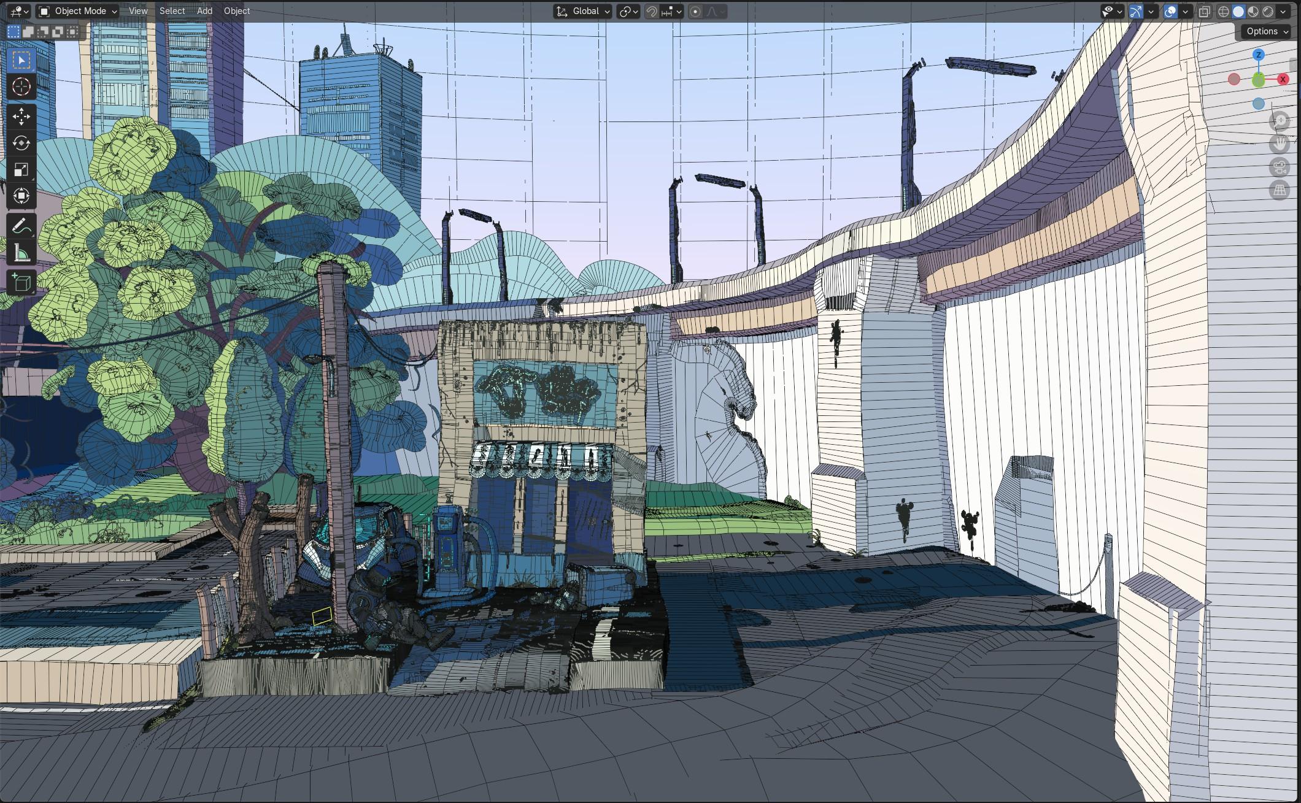
Task: Select the Add Cube tool
Action: click(21, 282)
